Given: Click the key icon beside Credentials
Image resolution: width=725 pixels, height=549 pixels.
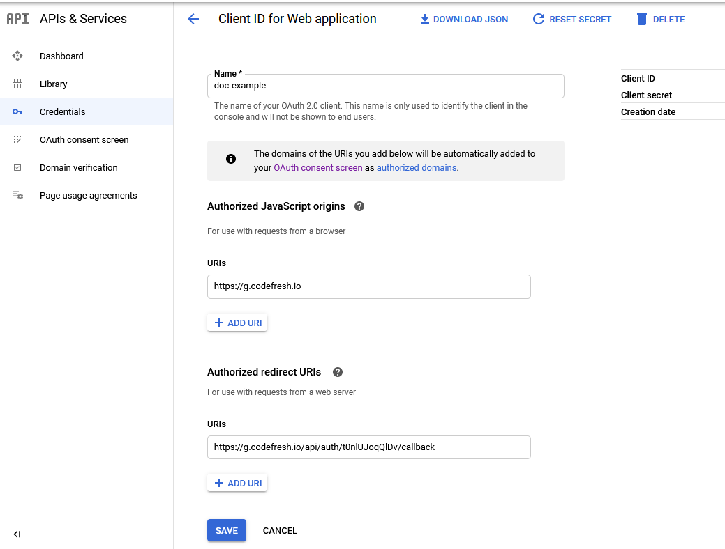Looking at the screenshot, I should pyautogui.click(x=17, y=111).
